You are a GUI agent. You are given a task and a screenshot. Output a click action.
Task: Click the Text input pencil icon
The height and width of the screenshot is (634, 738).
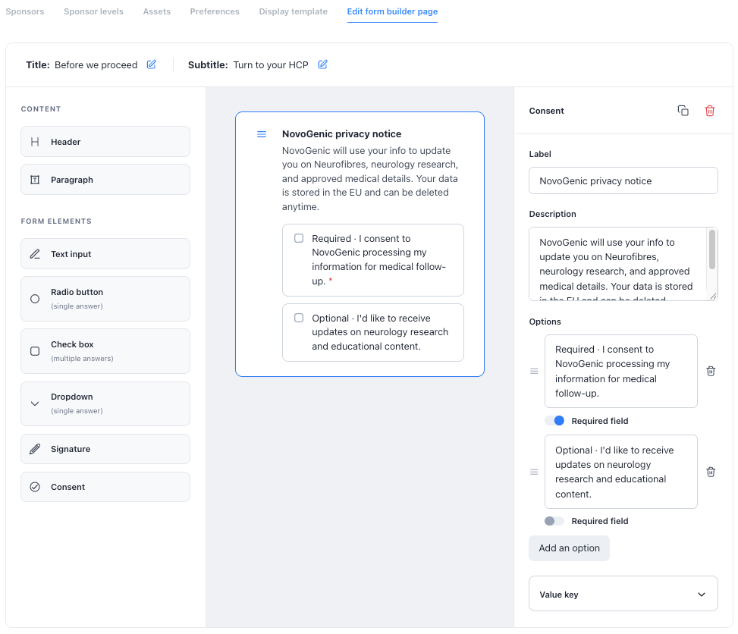pos(35,254)
